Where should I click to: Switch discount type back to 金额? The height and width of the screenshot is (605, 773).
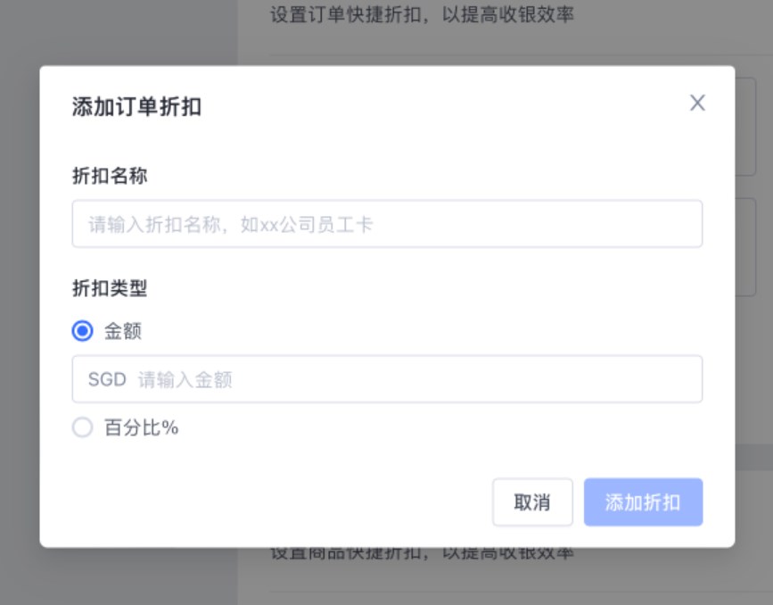tap(82, 330)
